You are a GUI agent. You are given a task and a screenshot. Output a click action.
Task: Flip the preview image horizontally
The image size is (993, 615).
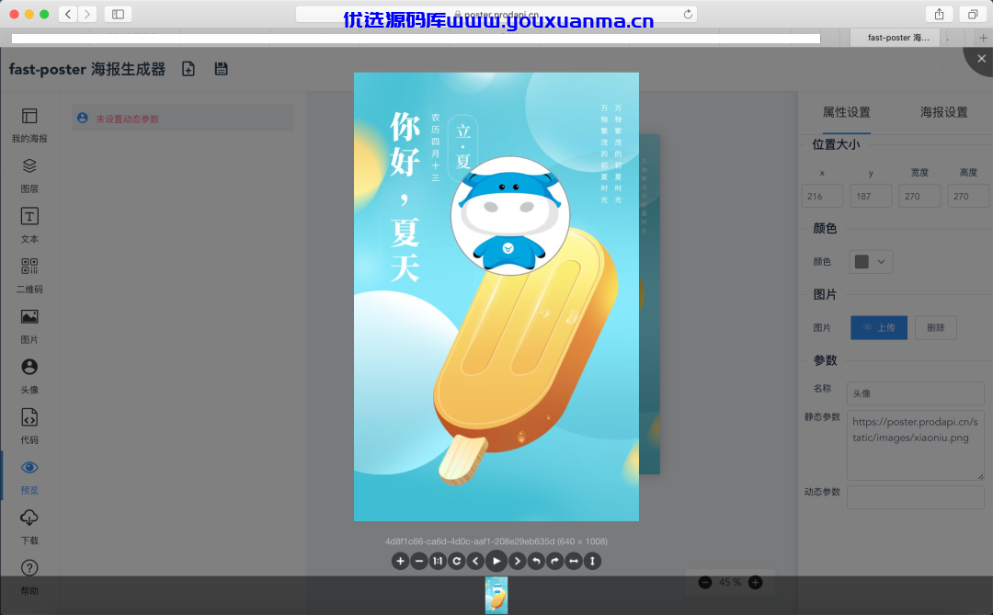(574, 561)
